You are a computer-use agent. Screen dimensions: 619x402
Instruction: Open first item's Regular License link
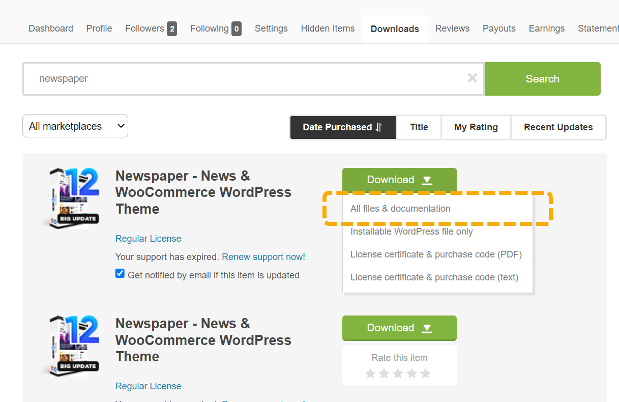(x=148, y=239)
